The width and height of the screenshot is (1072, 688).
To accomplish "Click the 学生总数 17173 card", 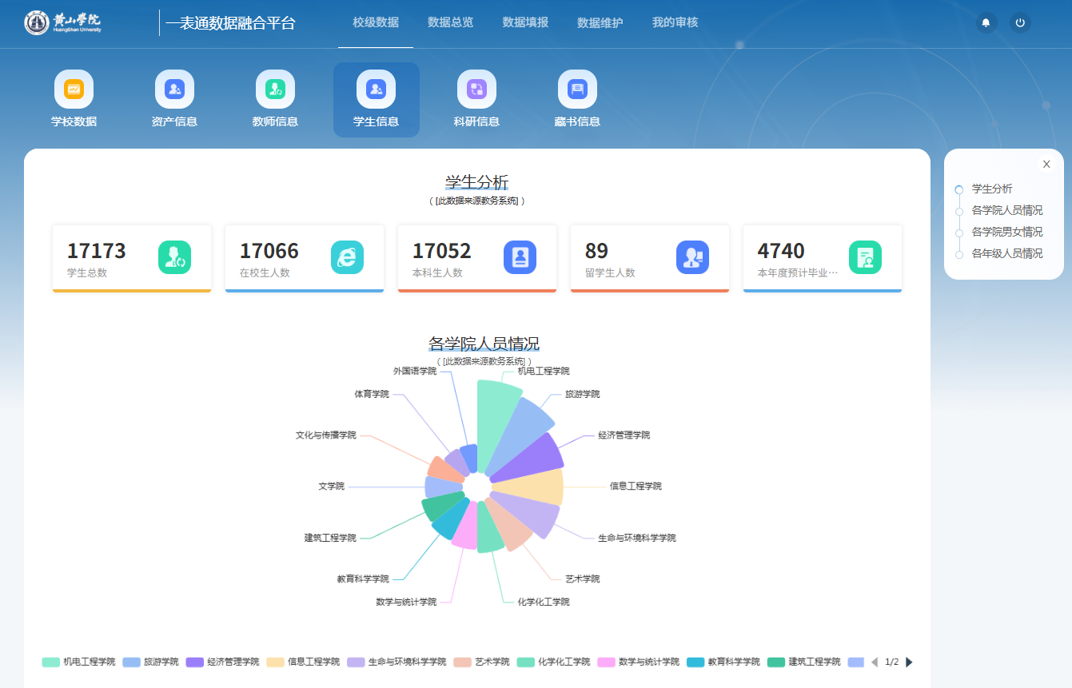I will pos(132,258).
